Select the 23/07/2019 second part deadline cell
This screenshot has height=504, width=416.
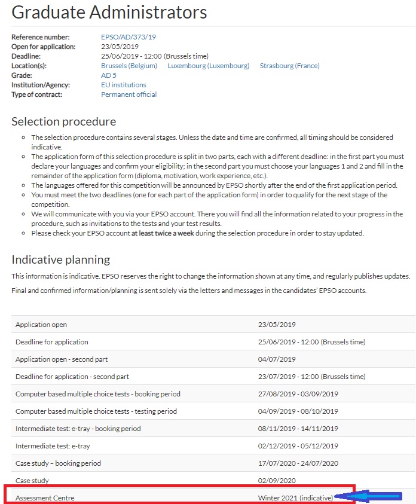311,377
